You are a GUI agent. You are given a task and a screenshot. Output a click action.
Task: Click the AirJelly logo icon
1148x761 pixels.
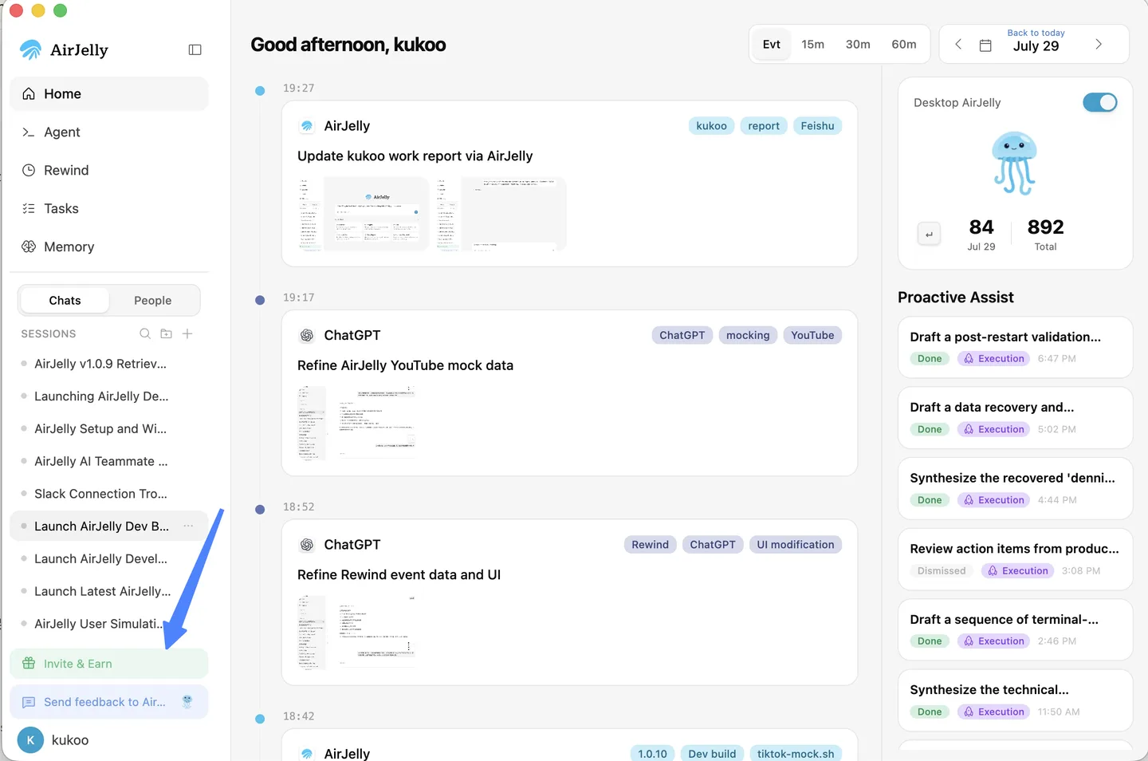31,49
